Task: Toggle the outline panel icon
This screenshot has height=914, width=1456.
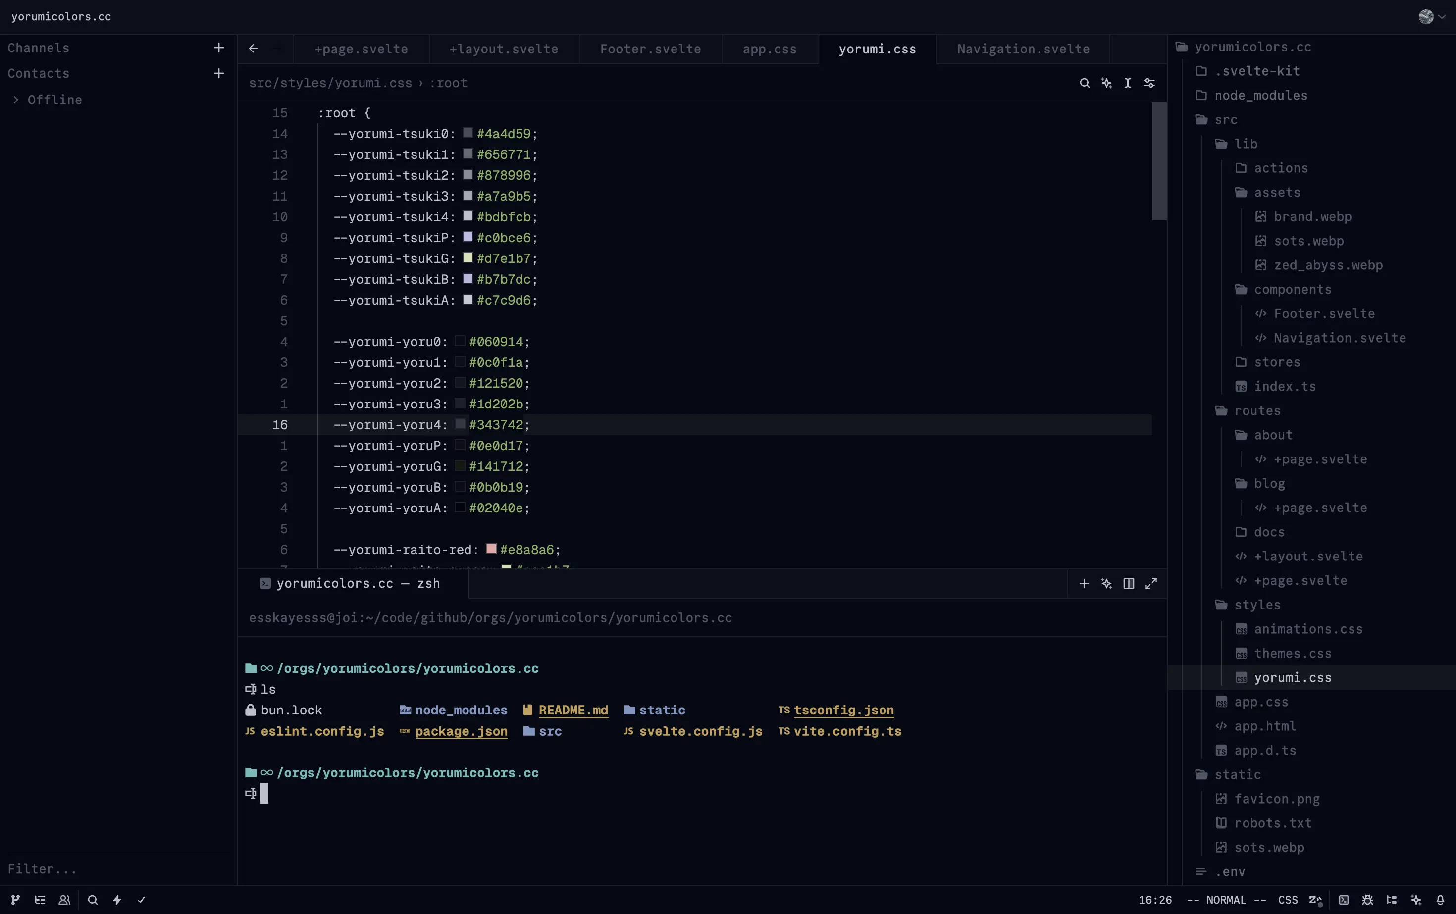Action: [x=40, y=900]
